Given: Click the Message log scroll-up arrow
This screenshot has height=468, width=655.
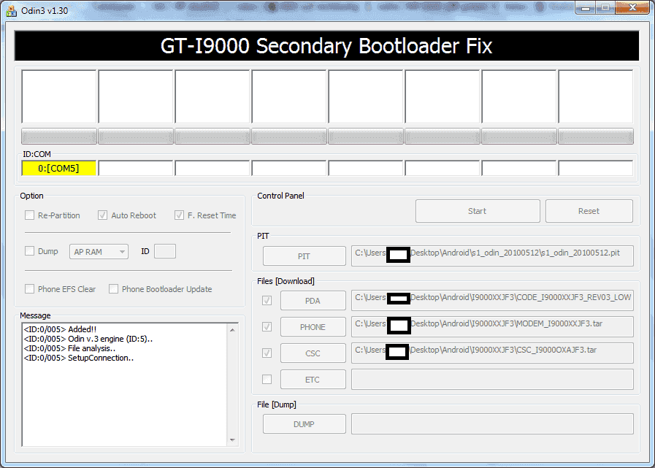Looking at the screenshot, I should click(232, 330).
